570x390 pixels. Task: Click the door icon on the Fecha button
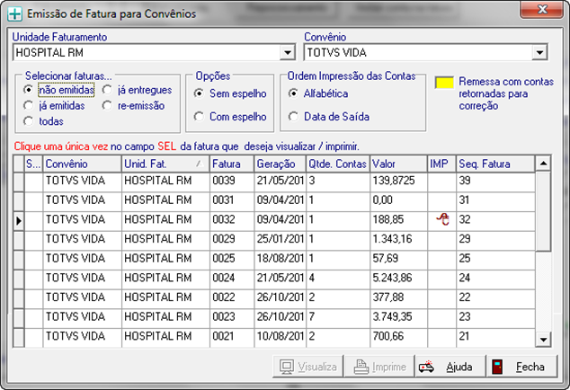tap(497, 367)
